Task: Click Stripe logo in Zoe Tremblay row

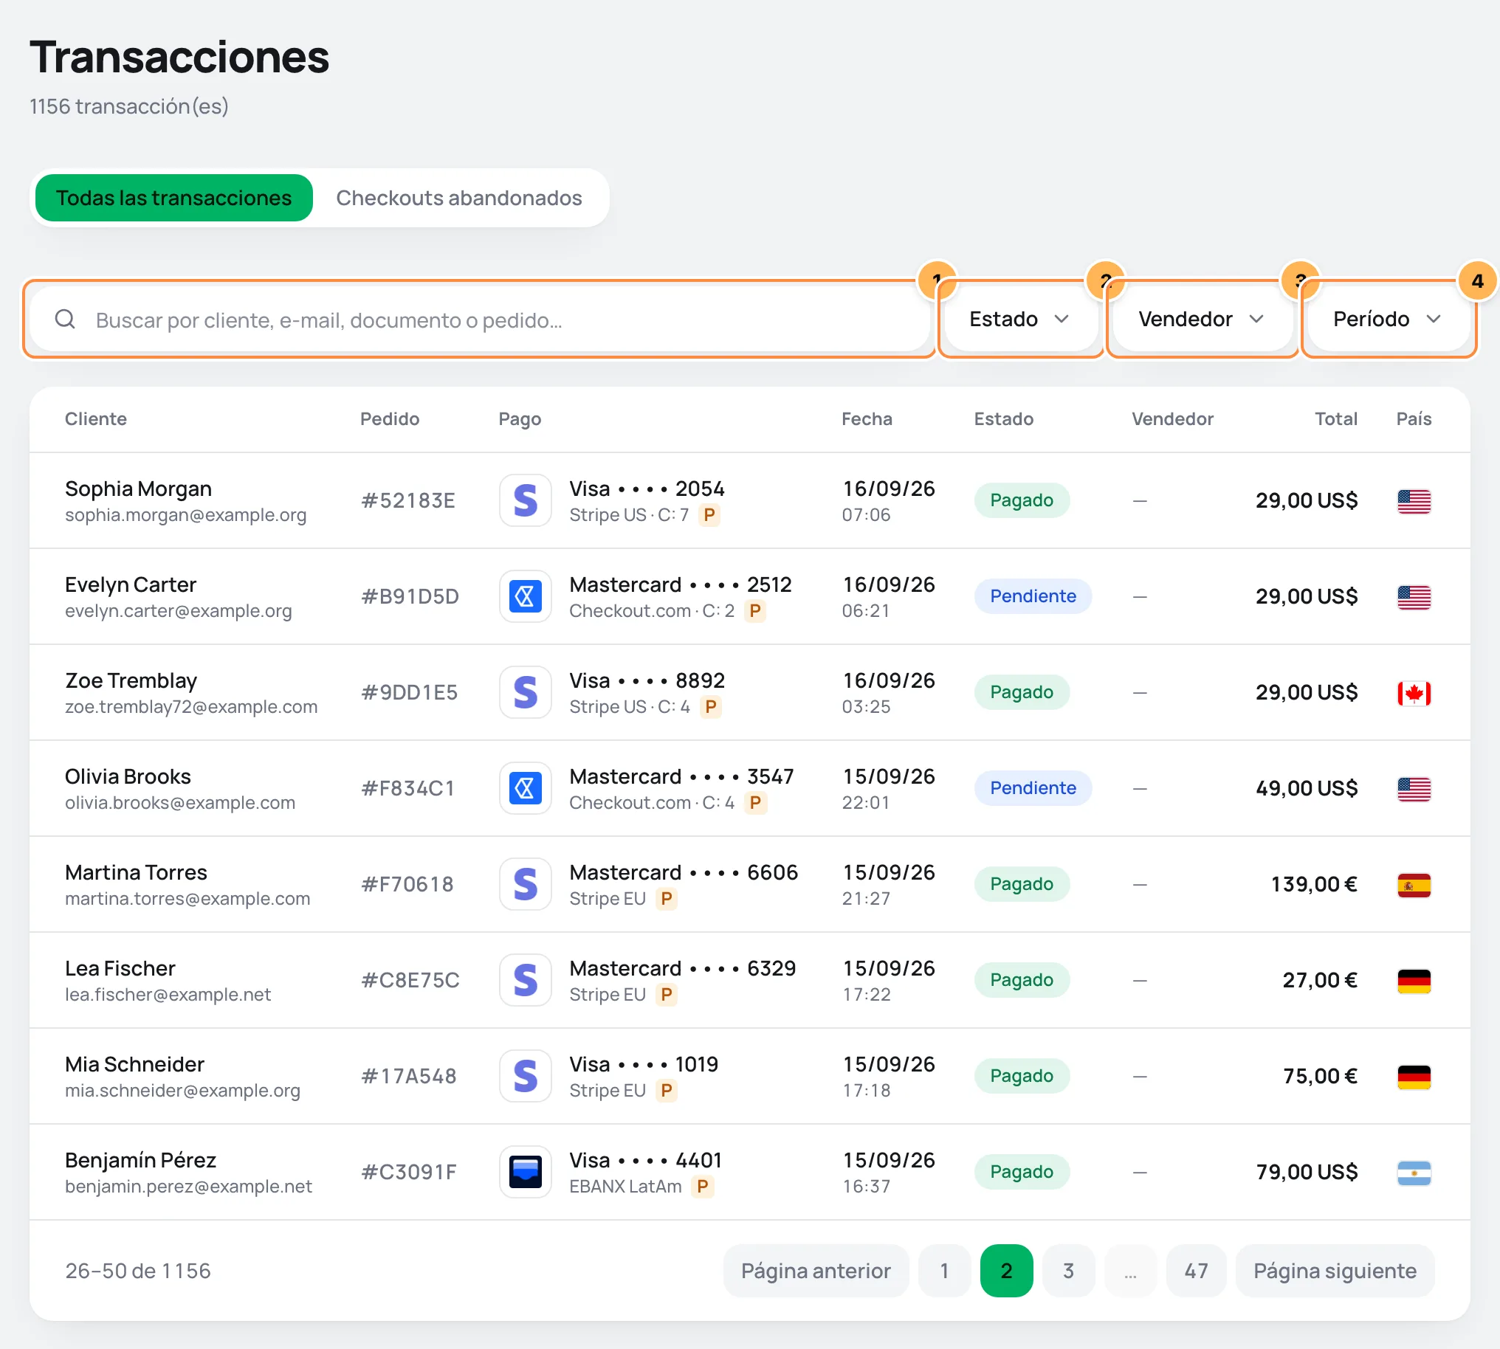Action: (x=525, y=692)
